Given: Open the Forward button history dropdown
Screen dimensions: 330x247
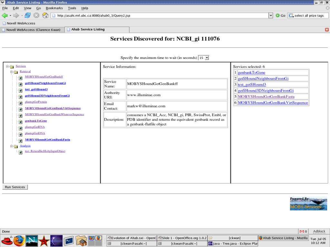Looking at the screenshot, I should point(22,15).
